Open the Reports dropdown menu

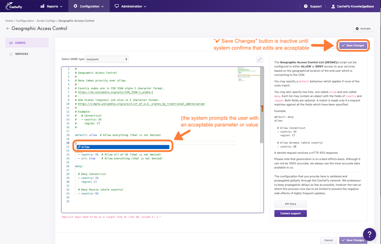tap(51, 6)
